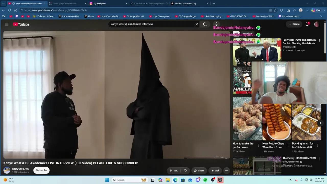
Task: Open the volume control in the system tray
Action: [x=311, y=180]
